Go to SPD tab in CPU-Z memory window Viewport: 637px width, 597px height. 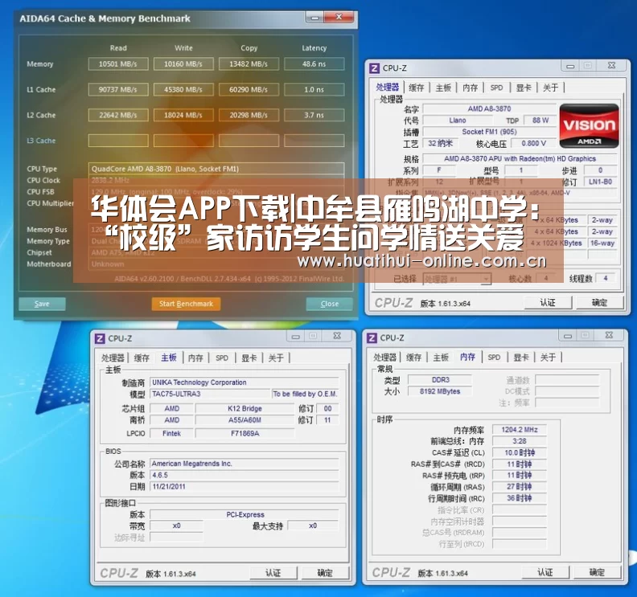pyautogui.click(x=494, y=357)
